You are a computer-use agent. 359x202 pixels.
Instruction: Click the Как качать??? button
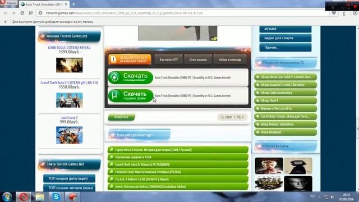(x=168, y=59)
